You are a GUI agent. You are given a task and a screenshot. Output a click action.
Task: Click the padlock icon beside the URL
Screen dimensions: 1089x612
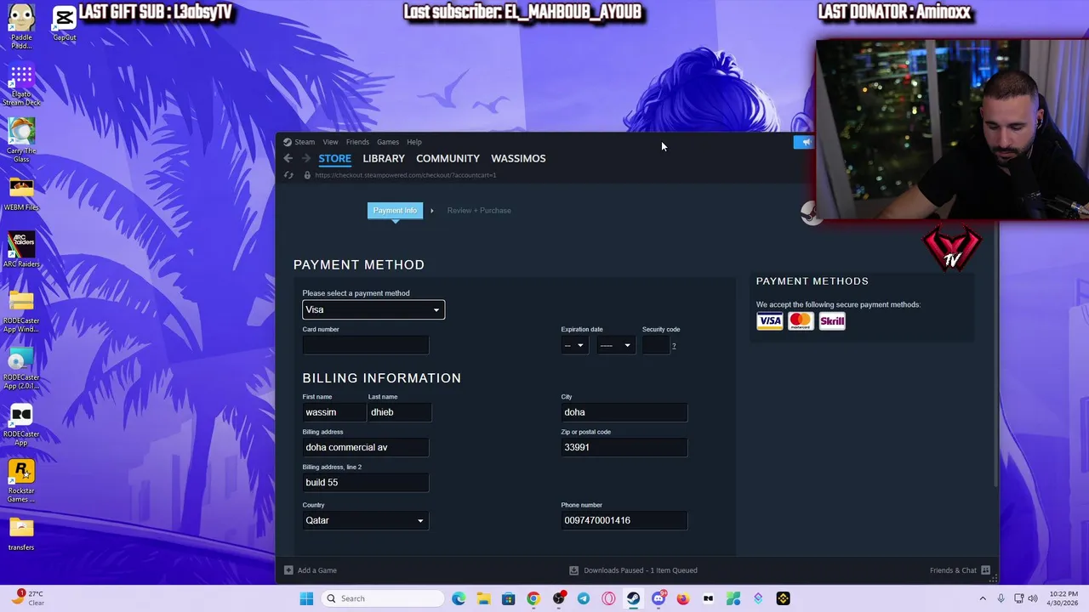[307, 175]
